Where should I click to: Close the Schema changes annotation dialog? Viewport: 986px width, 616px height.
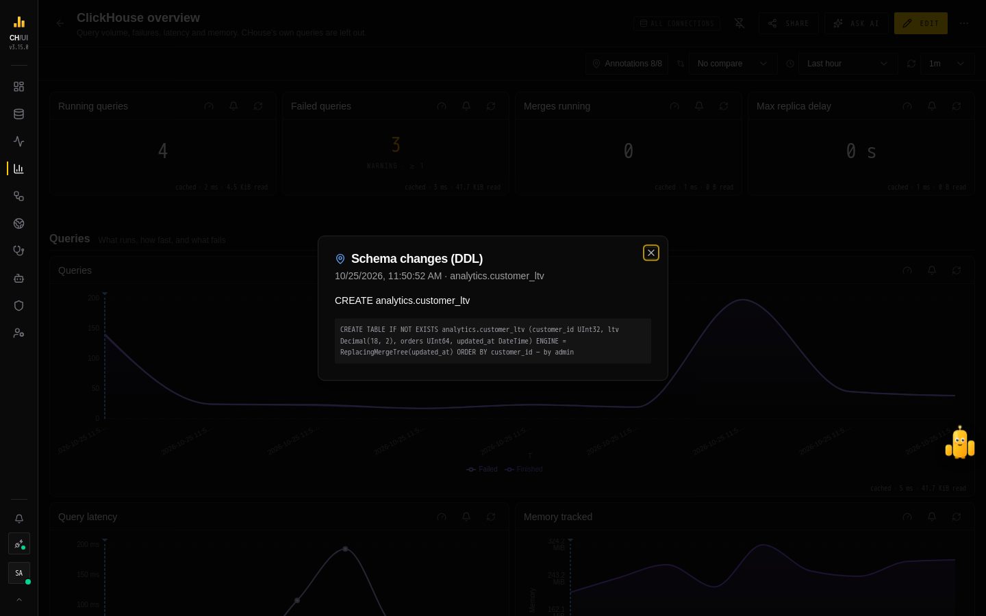pos(651,253)
